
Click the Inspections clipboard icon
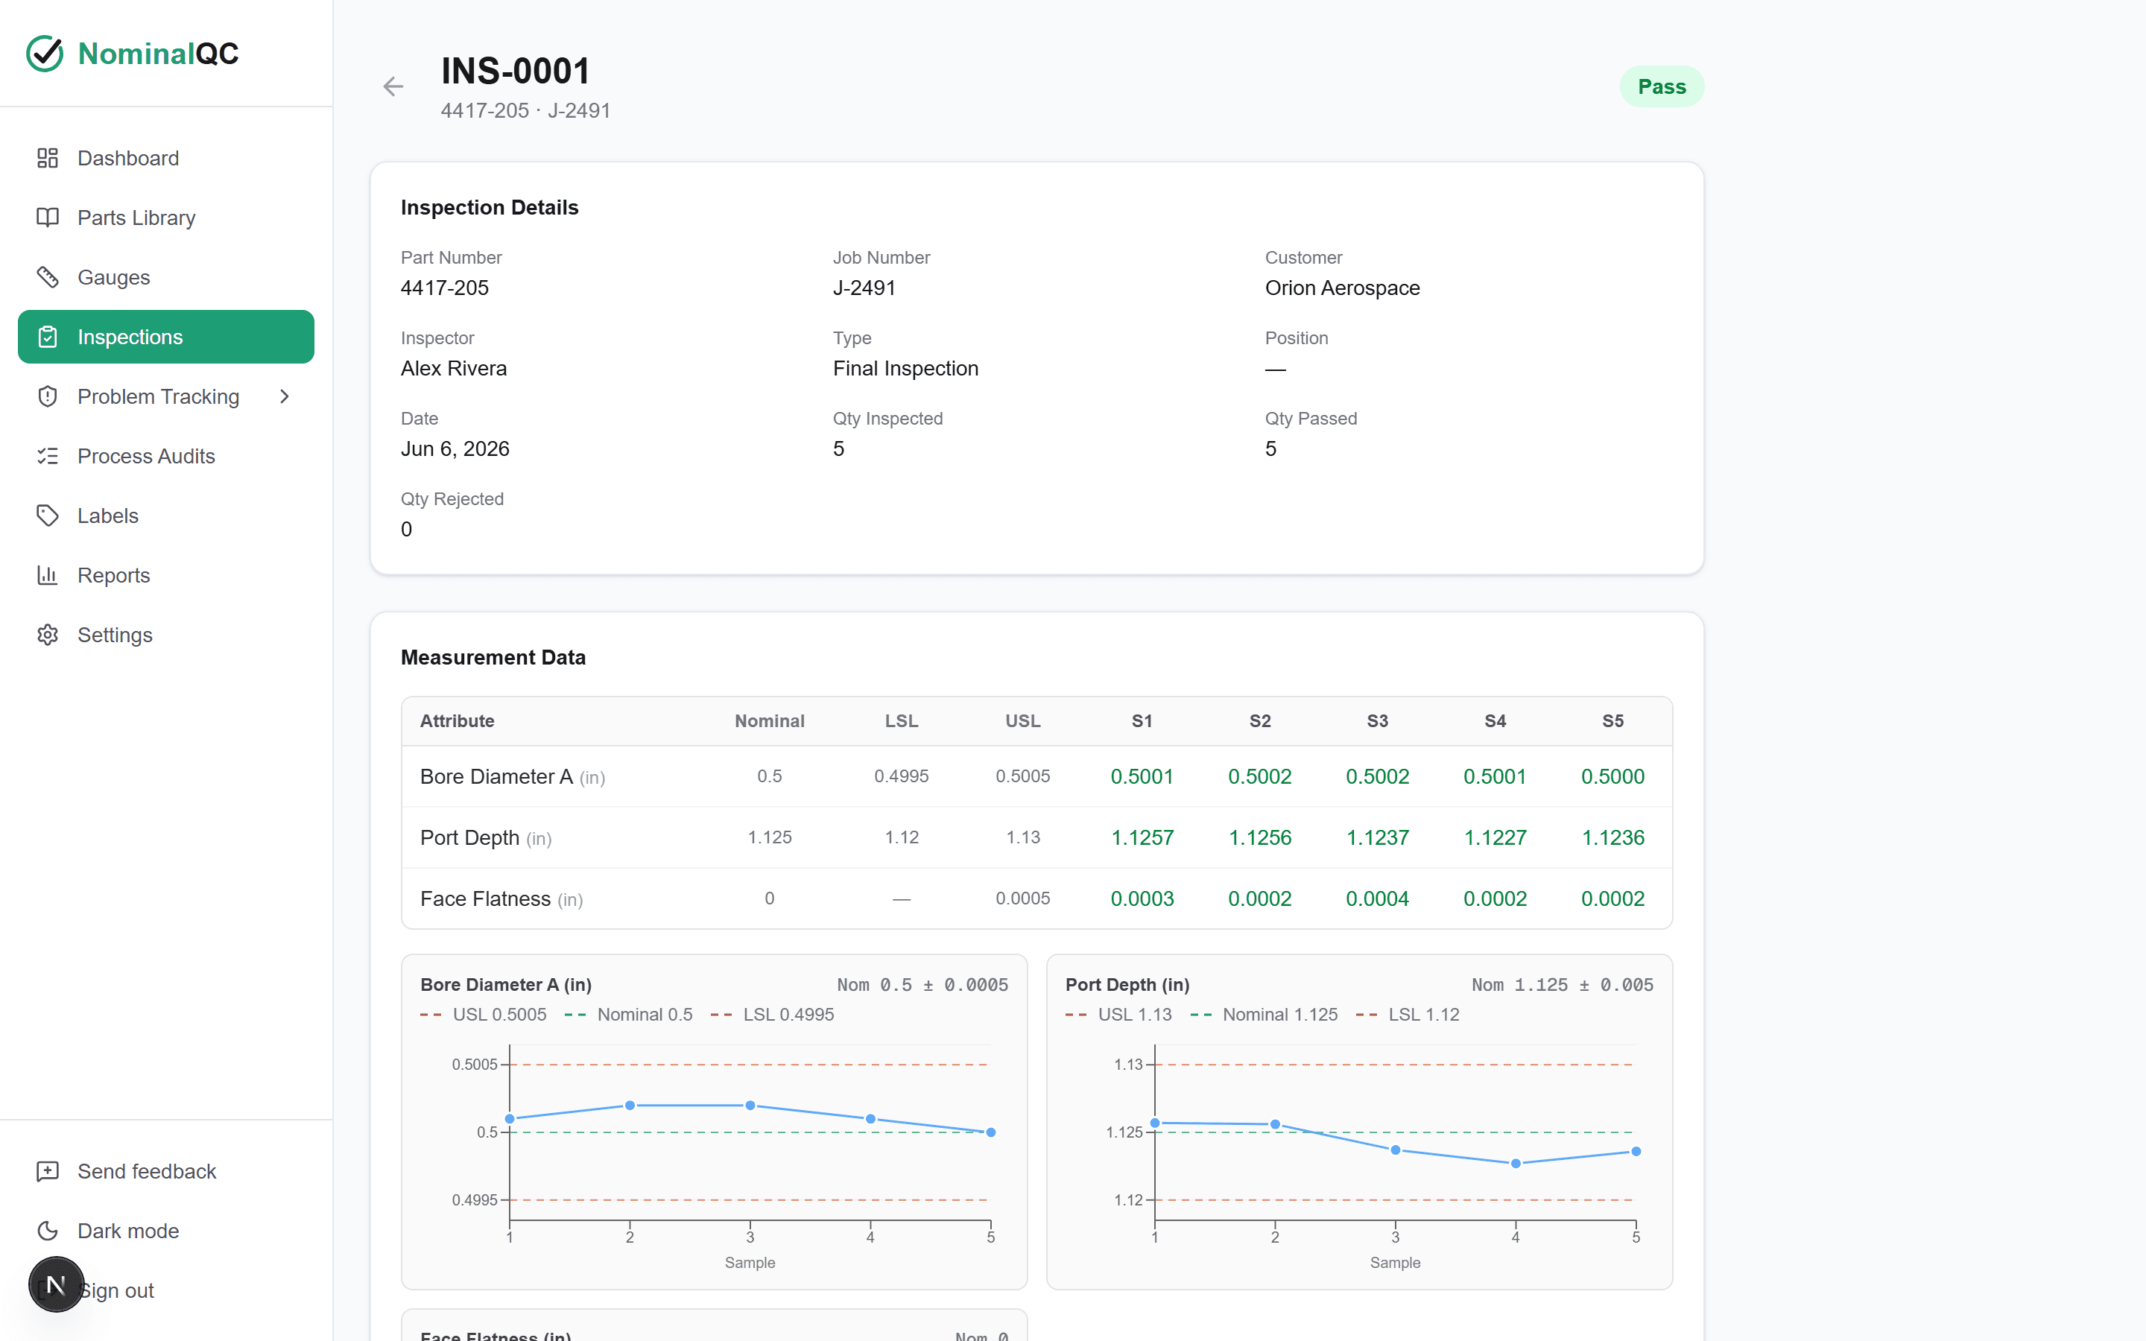coord(48,337)
